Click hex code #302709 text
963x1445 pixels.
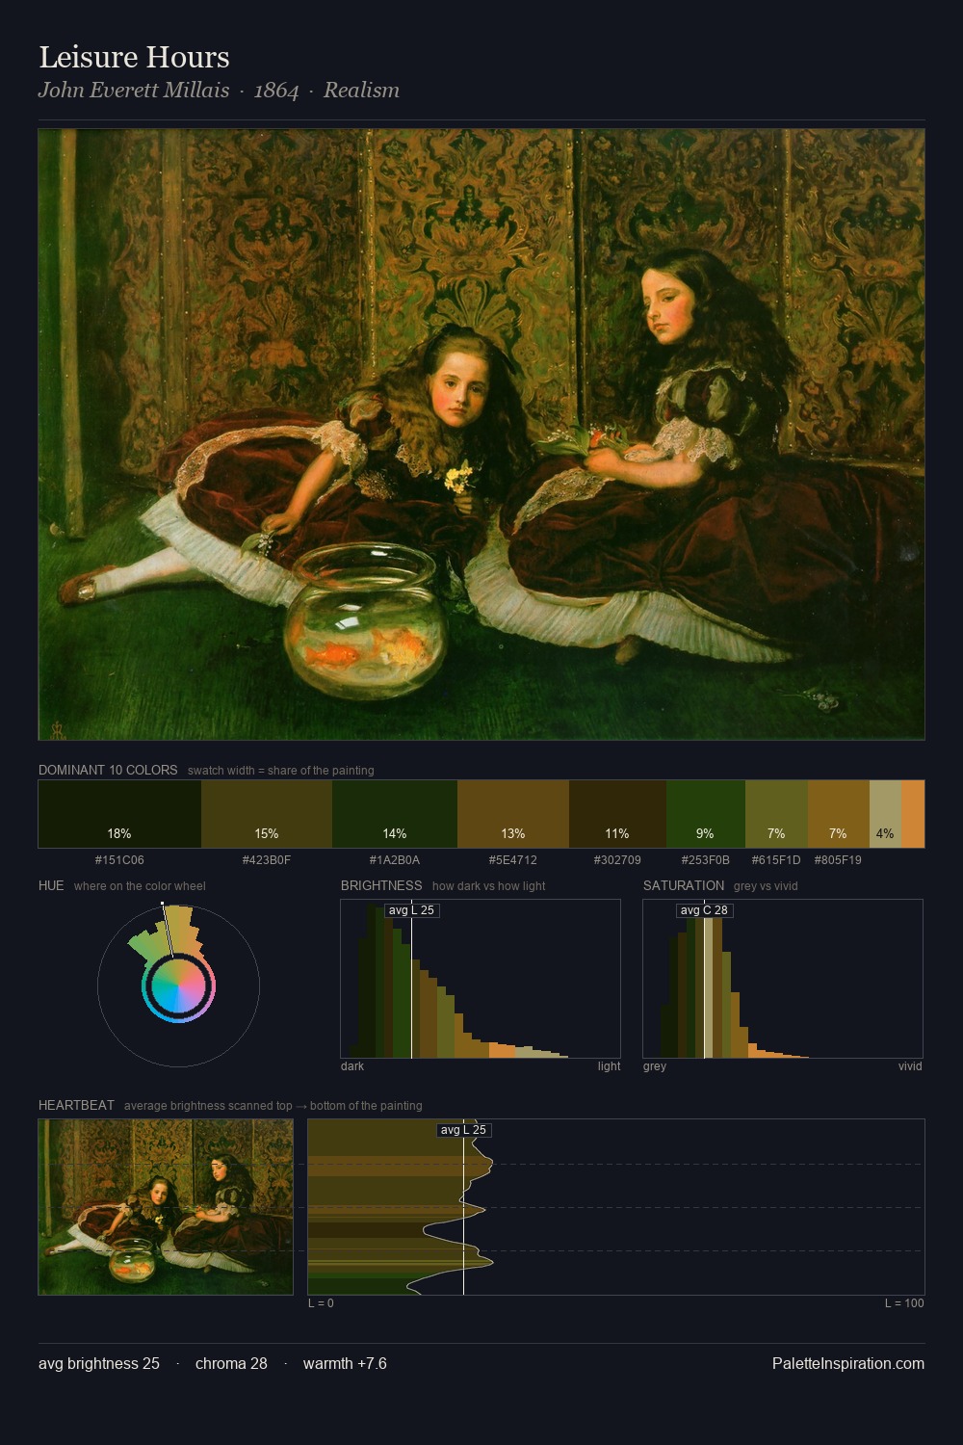[x=617, y=860]
